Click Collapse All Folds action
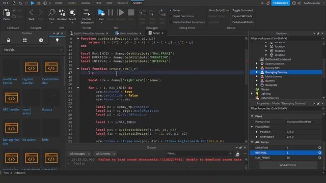This screenshot has height=183, width=326. pyautogui.click(x=243, y=22)
